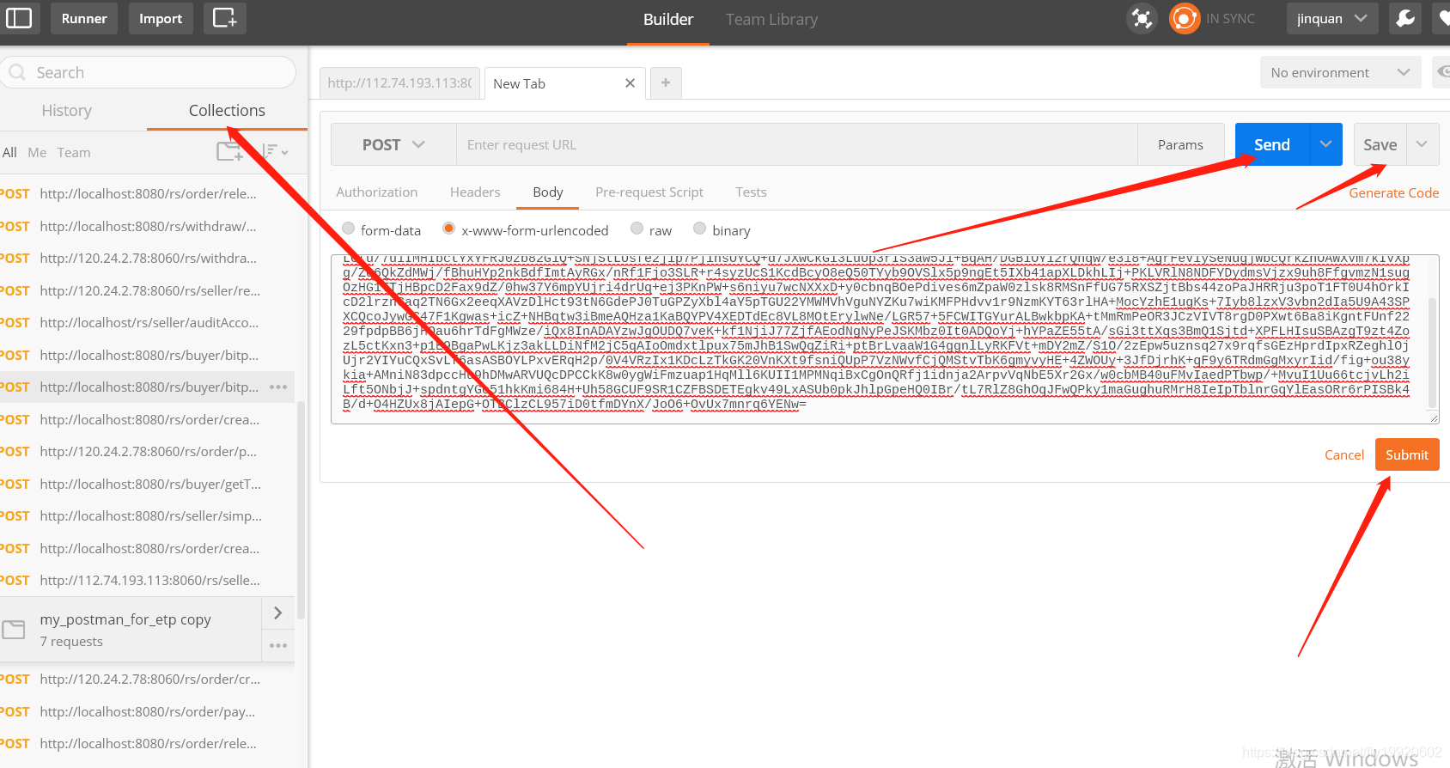Open the Tests tab
The width and height of the screenshot is (1450, 768).
point(751,192)
